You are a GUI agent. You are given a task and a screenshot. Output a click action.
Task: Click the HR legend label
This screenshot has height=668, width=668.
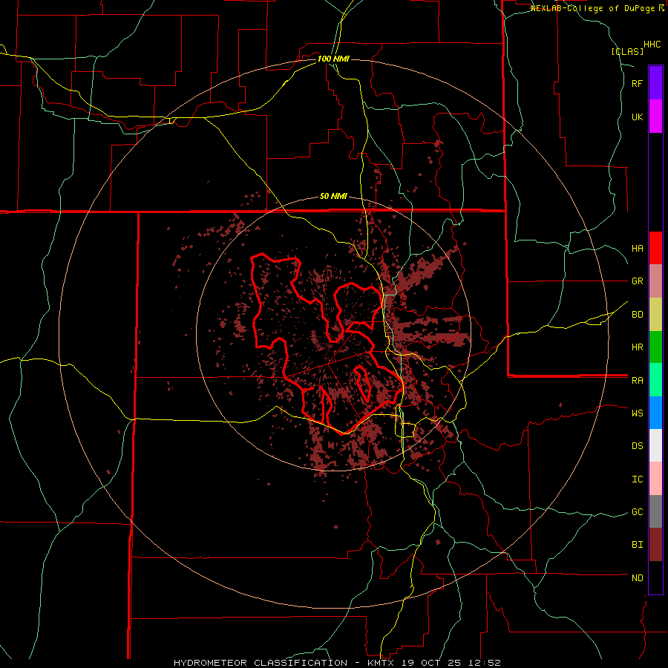pyautogui.click(x=638, y=347)
